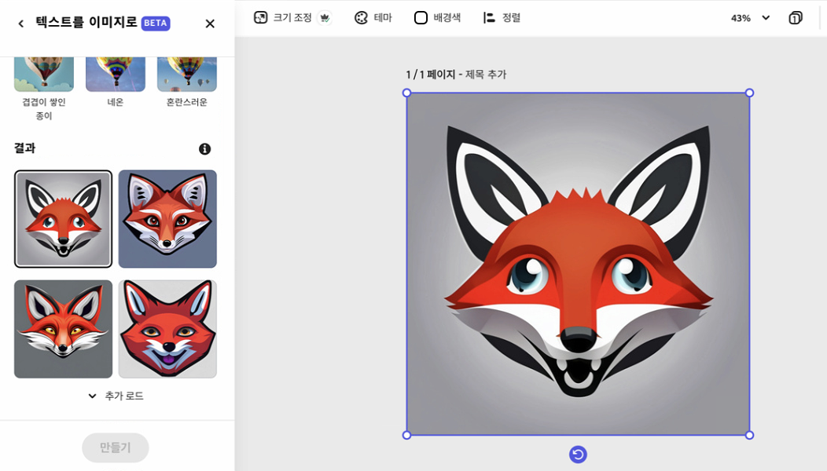Click the crown premium icon in toolbar
Image resolution: width=827 pixels, height=471 pixels.
click(325, 17)
